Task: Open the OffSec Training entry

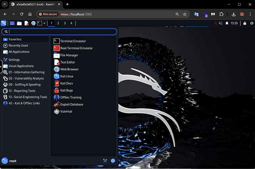Action: [x=71, y=97]
